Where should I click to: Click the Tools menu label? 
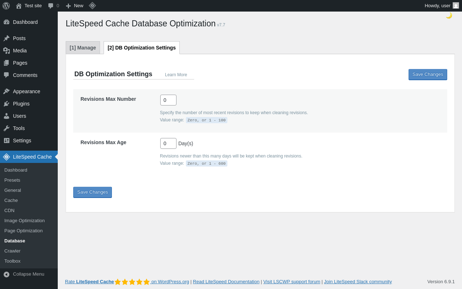coord(19,128)
